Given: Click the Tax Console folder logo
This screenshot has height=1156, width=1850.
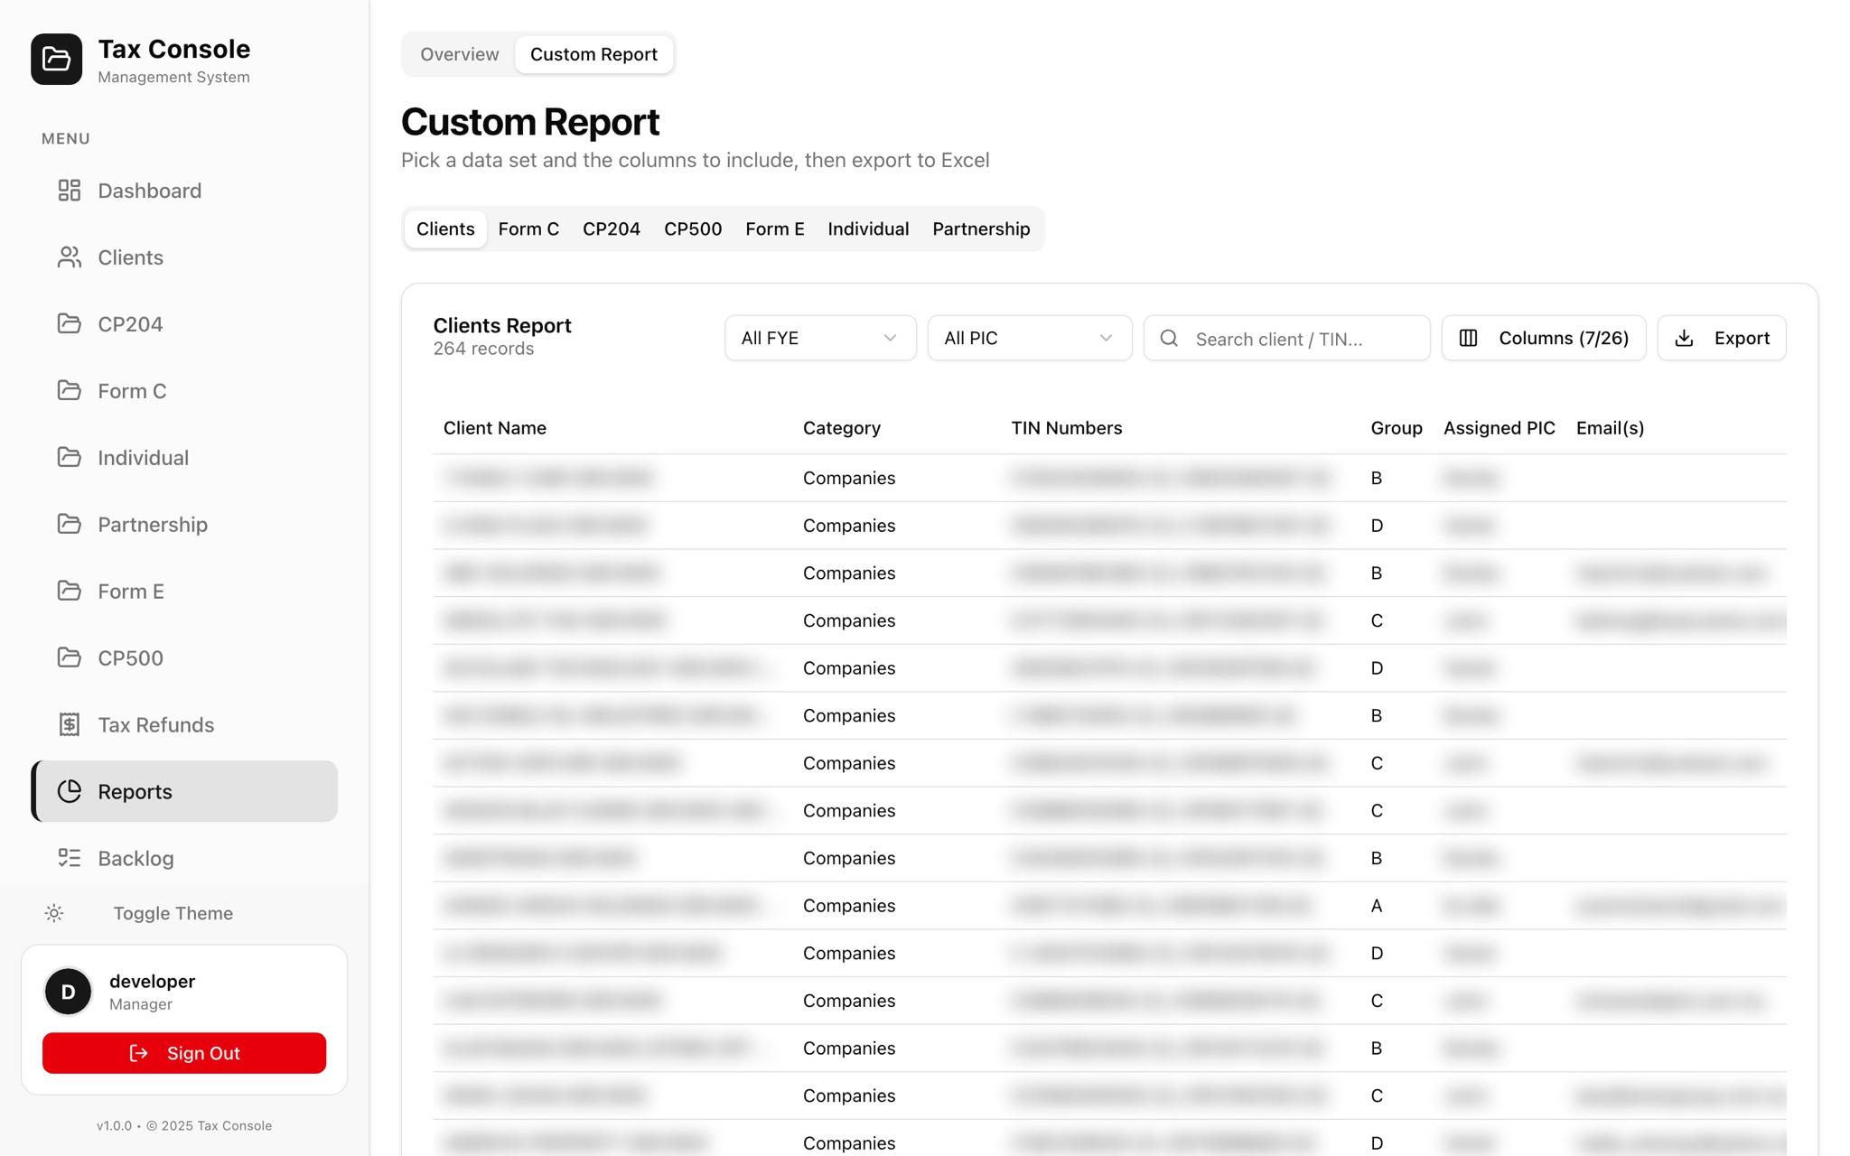Looking at the screenshot, I should tap(56, 60).
